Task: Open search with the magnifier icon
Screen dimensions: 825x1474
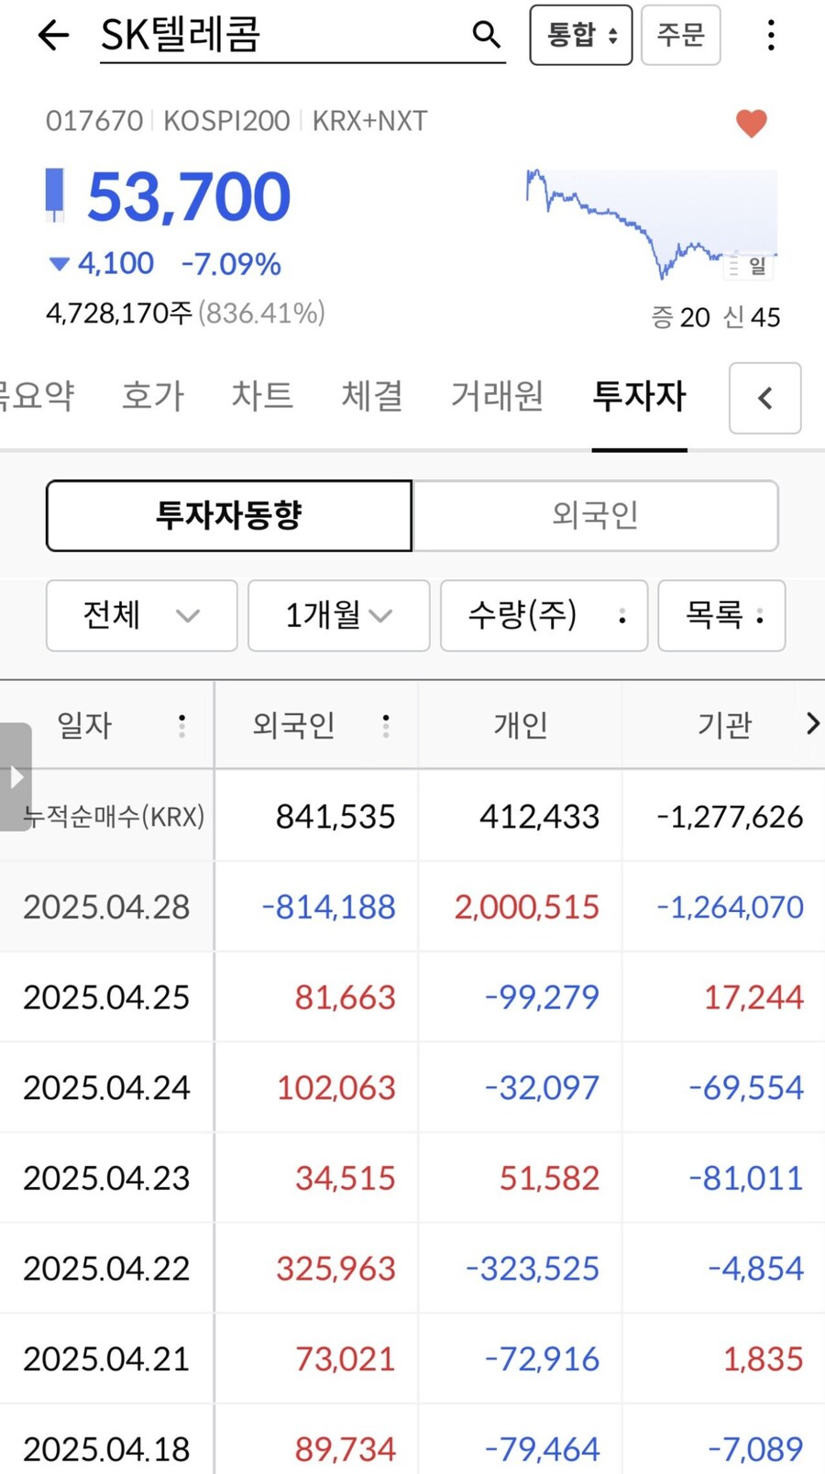Action: (x=486, y=34)
